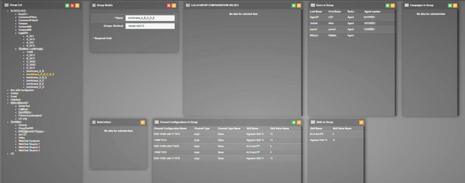Image resolution: width=465 pixels, height=183 pixels.
Task: Click the Groups Shortcut text field
Action: tap(150, 26)
